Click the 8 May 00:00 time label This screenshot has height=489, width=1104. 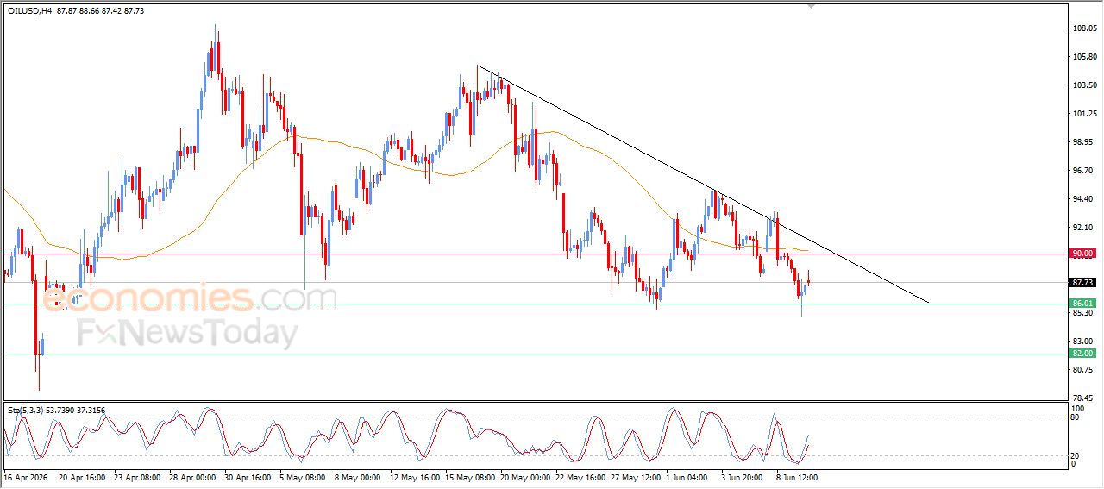click(x=358, y=476)
